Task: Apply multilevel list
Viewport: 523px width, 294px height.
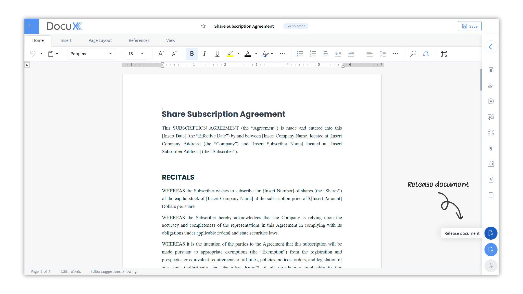Action: tap(325, 54)
